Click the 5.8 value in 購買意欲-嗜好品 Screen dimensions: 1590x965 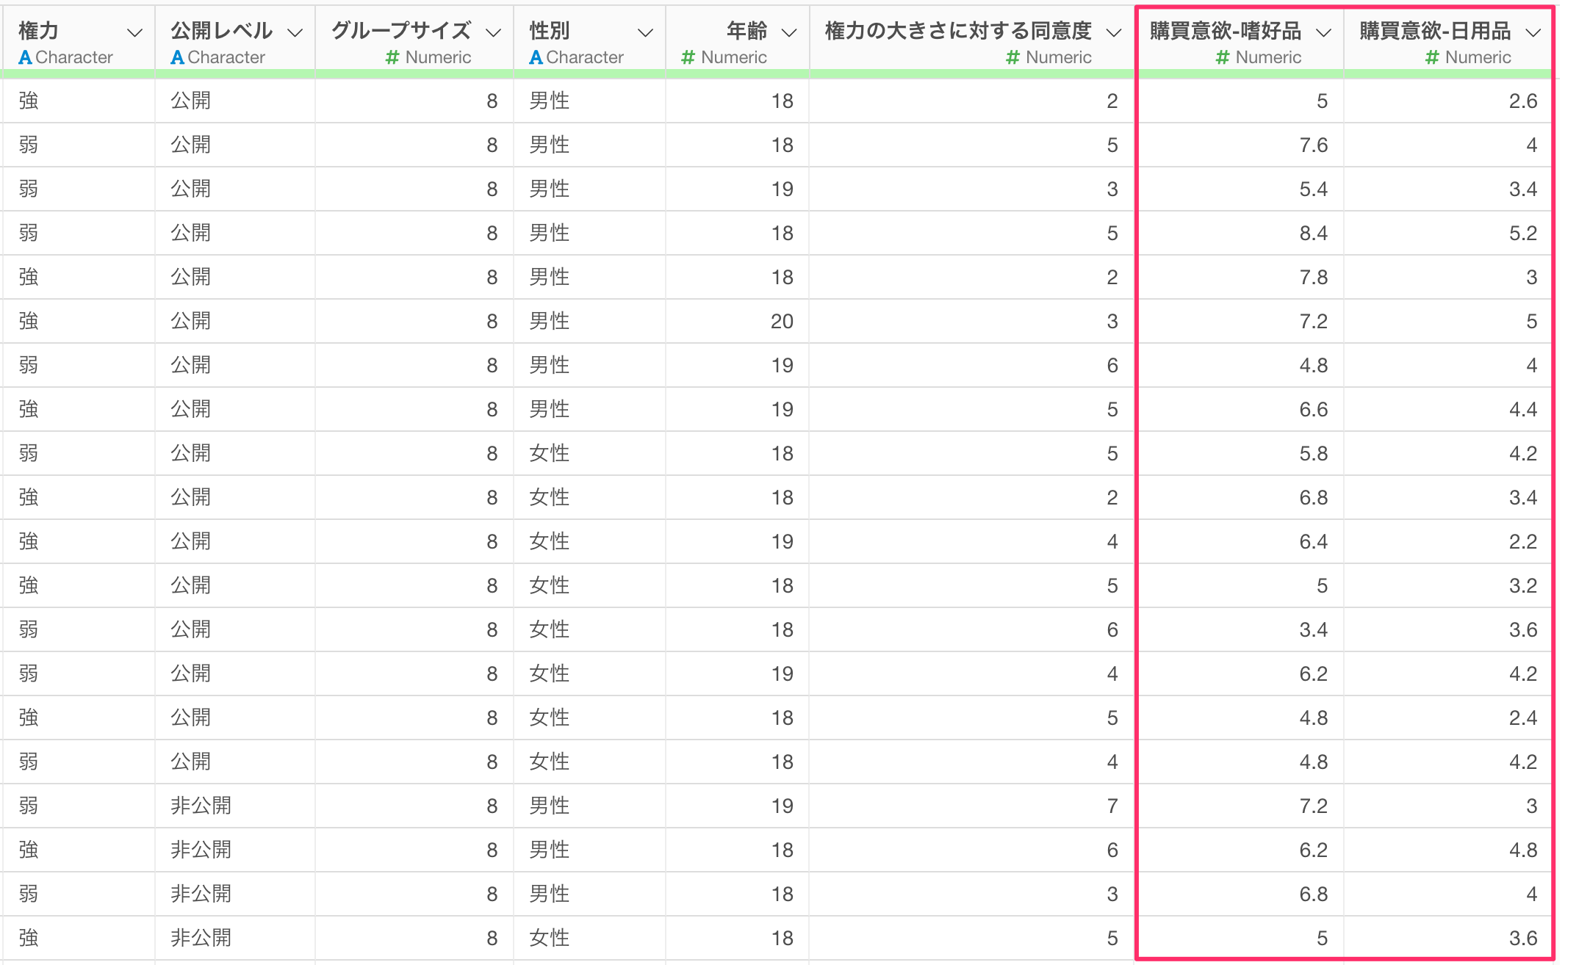(x=1313, y=454)
